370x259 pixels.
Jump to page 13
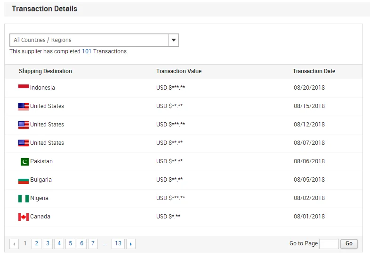(118, 243)
